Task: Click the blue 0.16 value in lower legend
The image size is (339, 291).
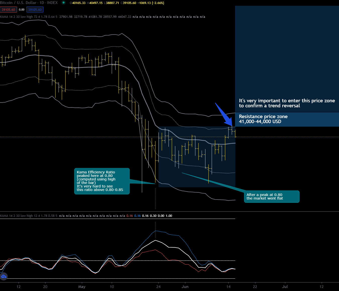Action: pyautogui.click(x=137, y=216)
